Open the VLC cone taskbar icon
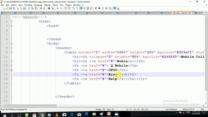The width and height of the screenshot is (208, 117). click(57, 115)
